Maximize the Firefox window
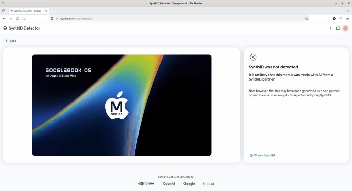 (x=342, y=3)
